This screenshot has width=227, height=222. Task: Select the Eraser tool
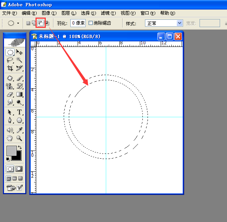coord(10,95)
